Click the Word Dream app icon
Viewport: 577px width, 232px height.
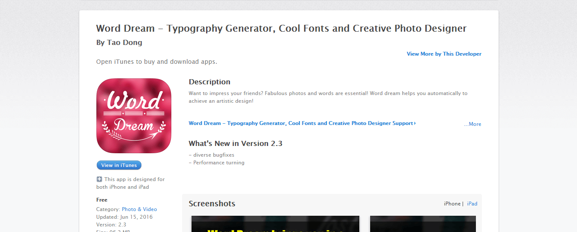tap(134, 116)
